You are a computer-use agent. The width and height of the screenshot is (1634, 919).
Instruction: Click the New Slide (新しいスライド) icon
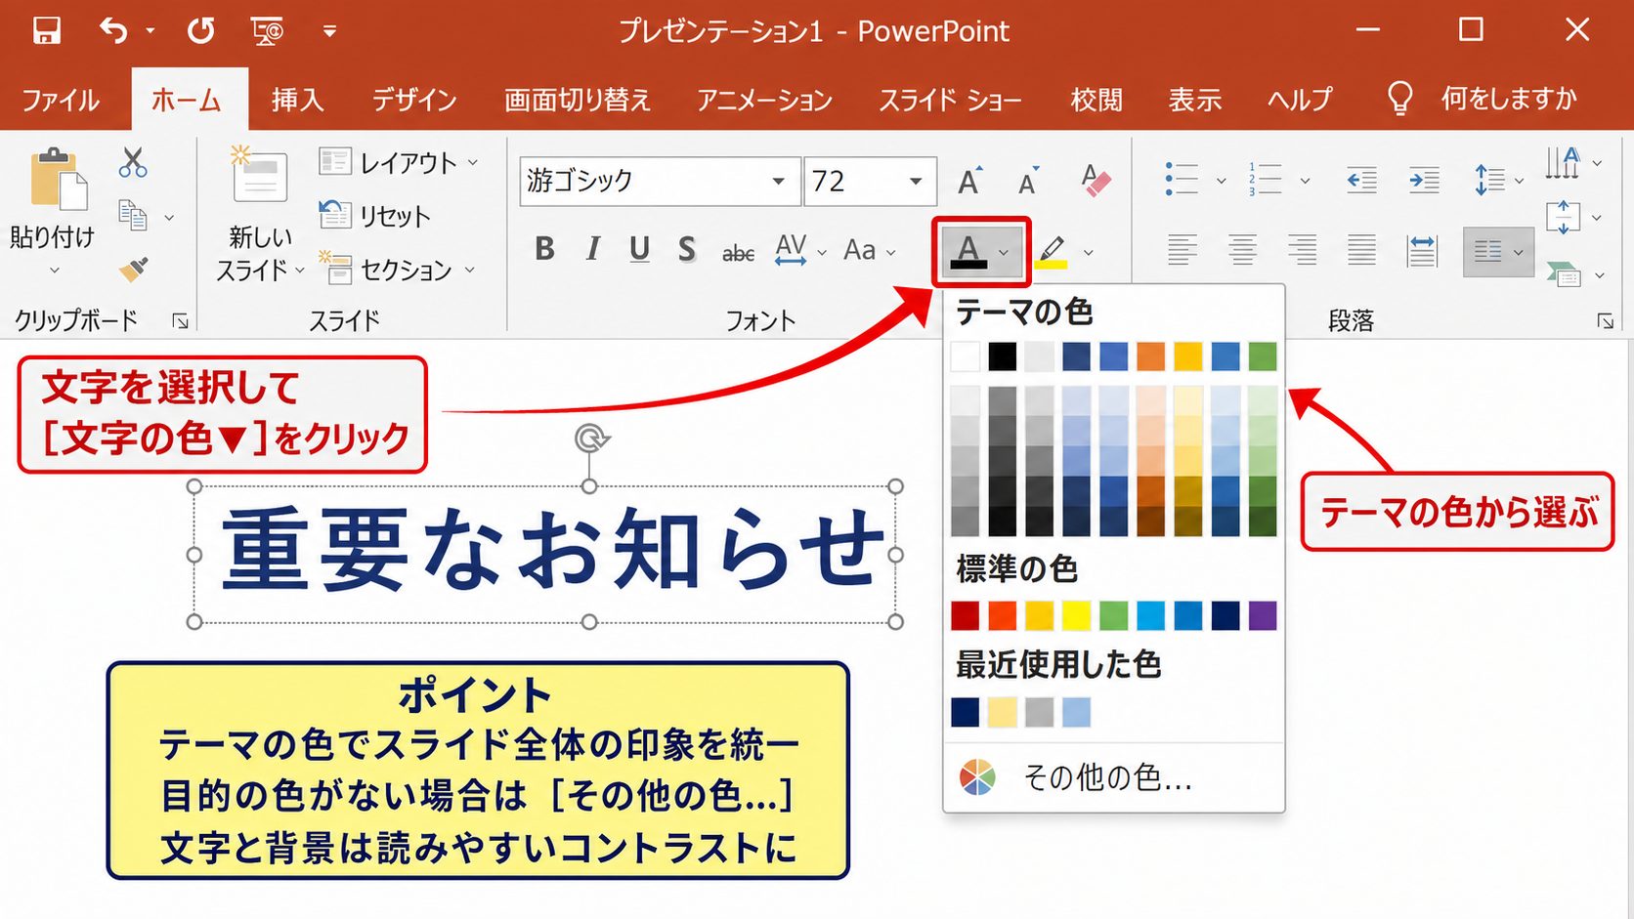(259, 176)
